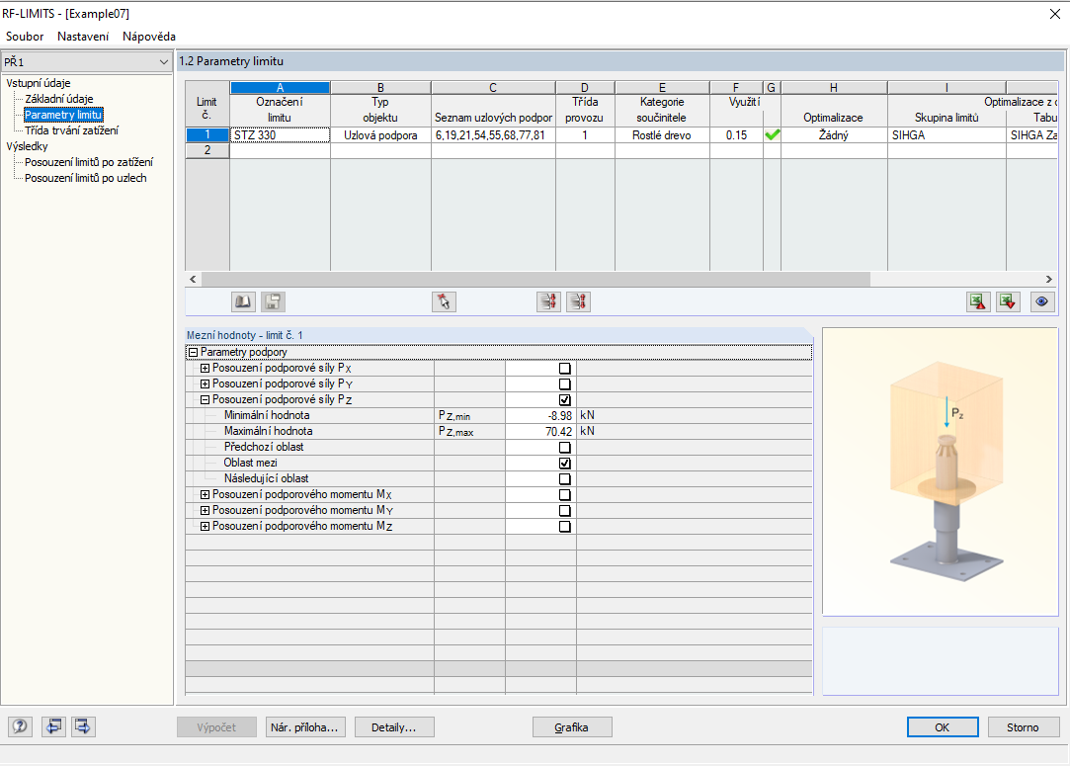Click the Nár. příloha... button
This screenshot has height=766, width=1070.
pos(305,727)
